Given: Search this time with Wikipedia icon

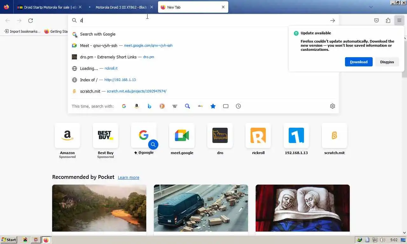Looking at the screenshot, I should pos(175,106).
